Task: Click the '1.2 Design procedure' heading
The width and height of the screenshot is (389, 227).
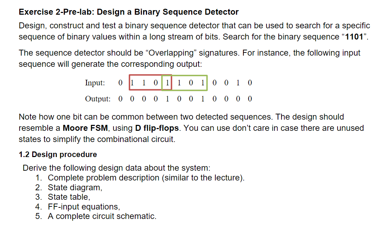Action: 58,154
